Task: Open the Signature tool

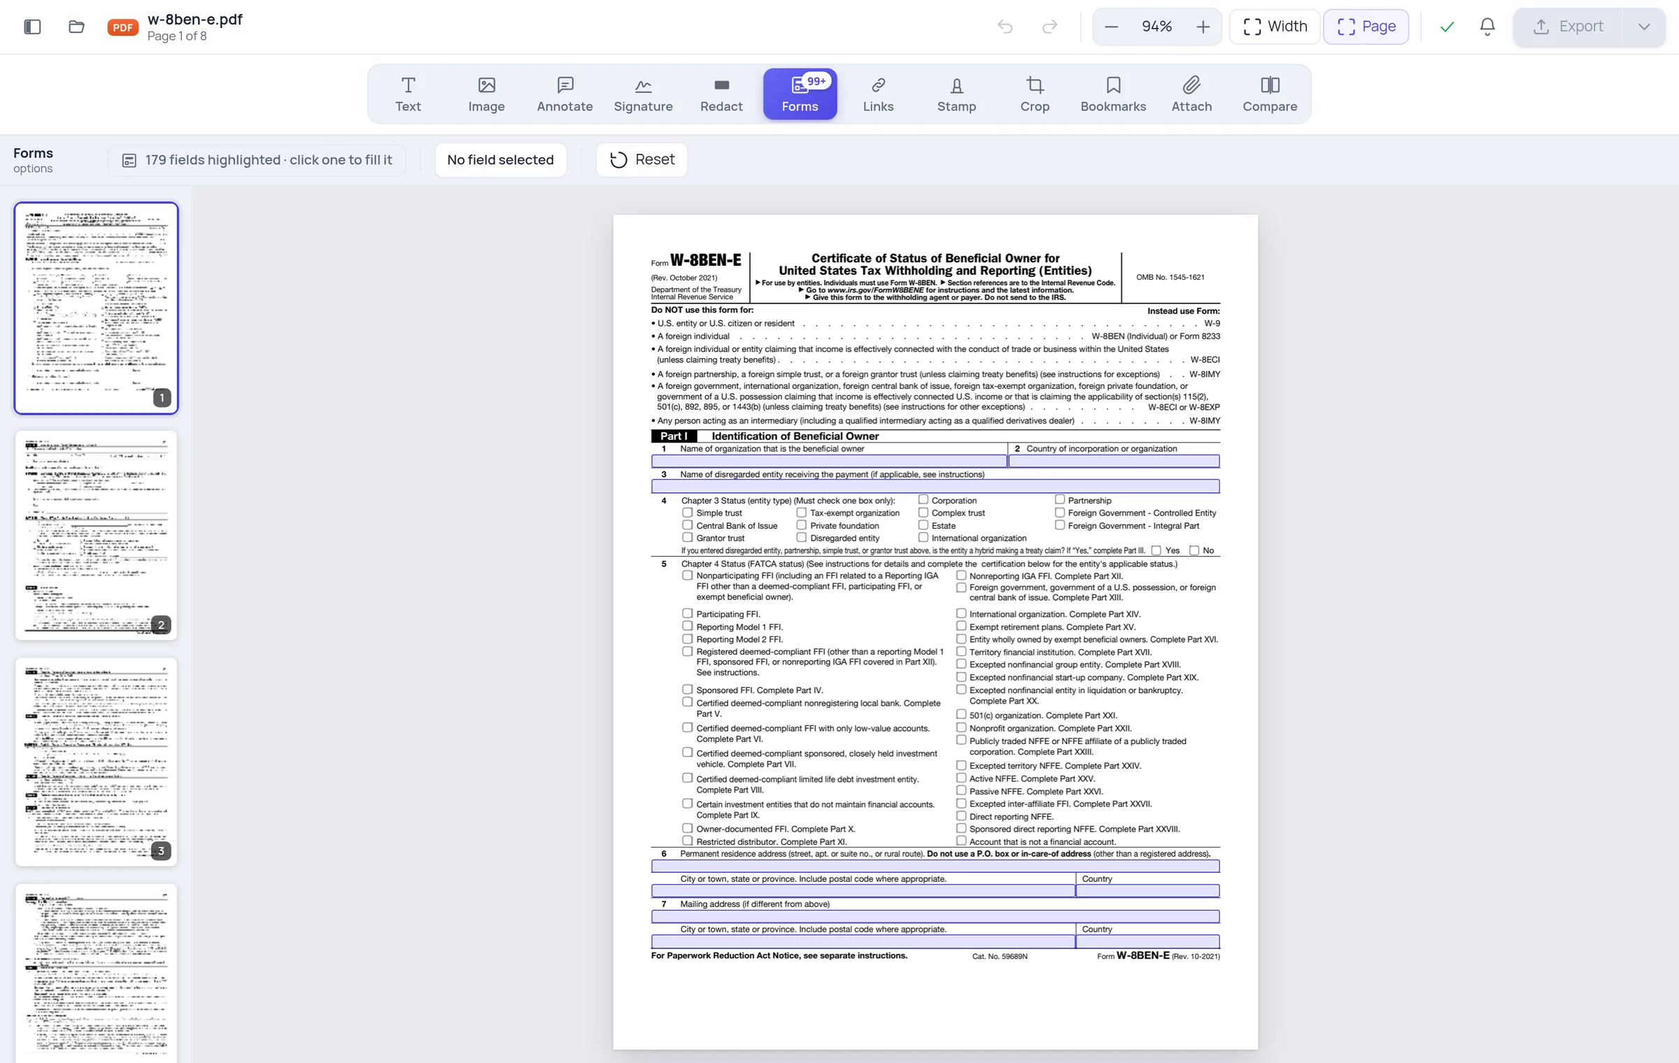Action: point(643,94)
